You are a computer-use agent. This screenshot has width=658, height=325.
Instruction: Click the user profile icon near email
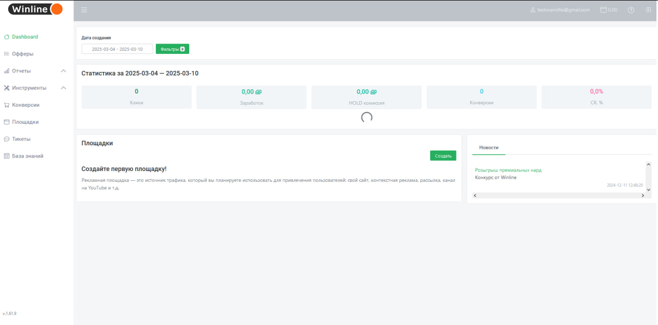point(533,10)
